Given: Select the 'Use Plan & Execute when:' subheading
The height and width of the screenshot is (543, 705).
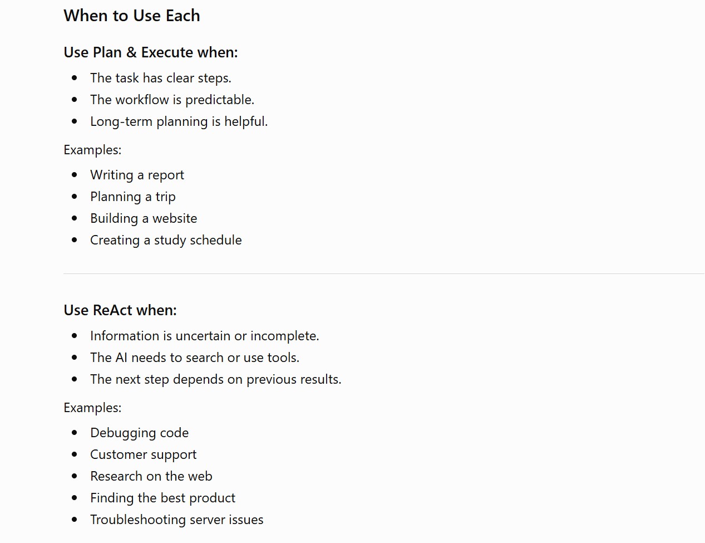Looking at the screenshot, I should 151,52.
